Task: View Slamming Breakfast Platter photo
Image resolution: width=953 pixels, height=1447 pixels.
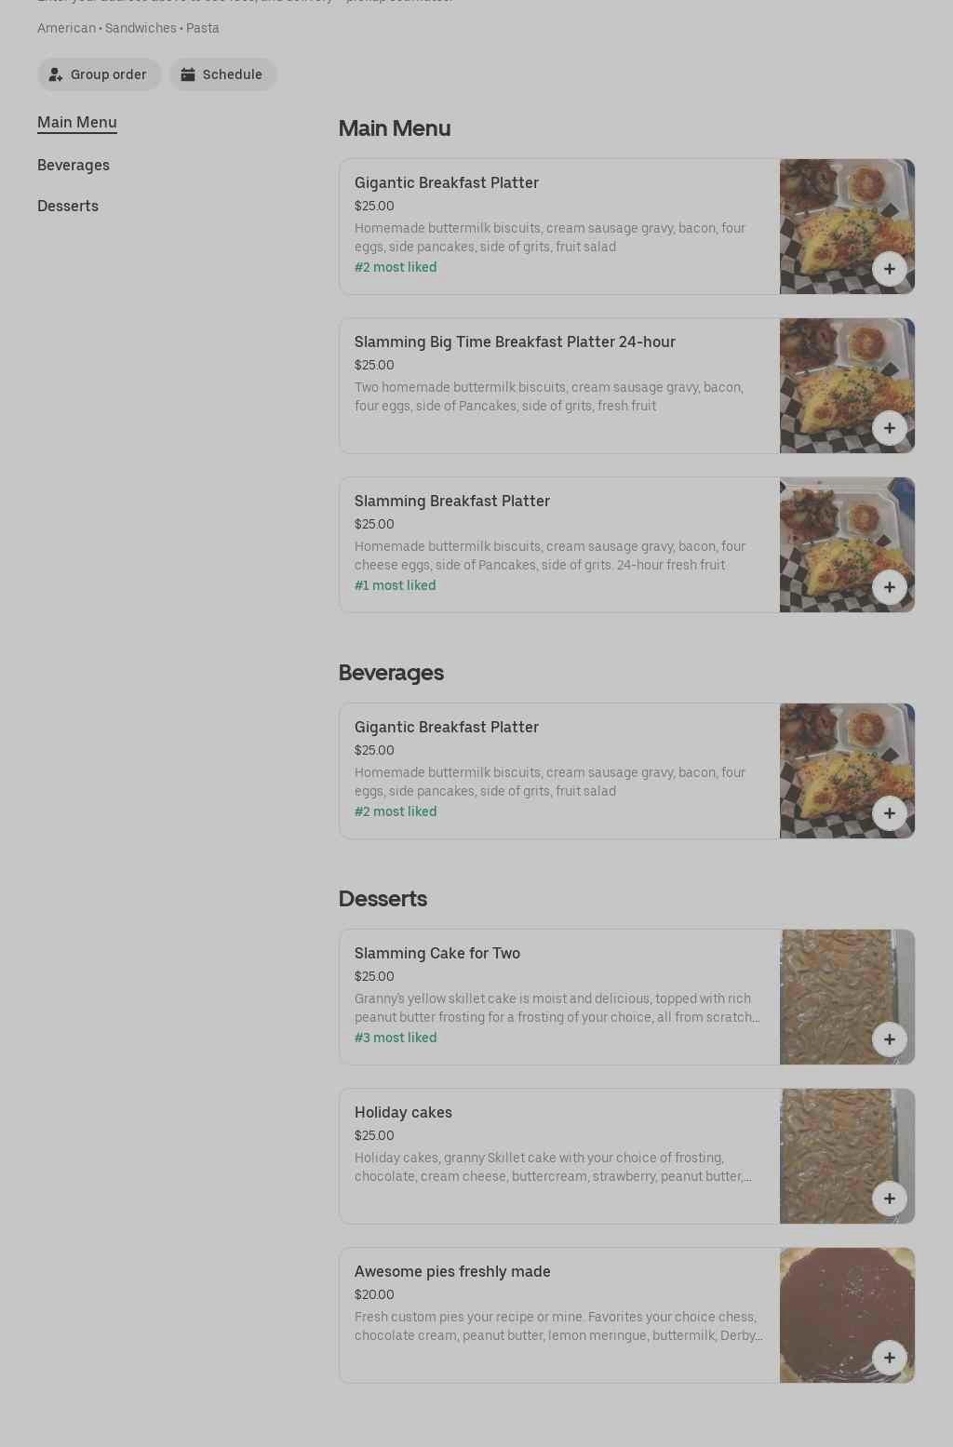Action: click(847, 544)
